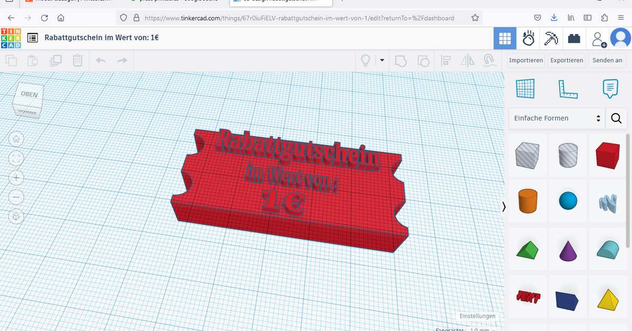This screenshot has width=632, height=331.
Task: Collapse the shapes panel with the chevron
Action: 503,206
